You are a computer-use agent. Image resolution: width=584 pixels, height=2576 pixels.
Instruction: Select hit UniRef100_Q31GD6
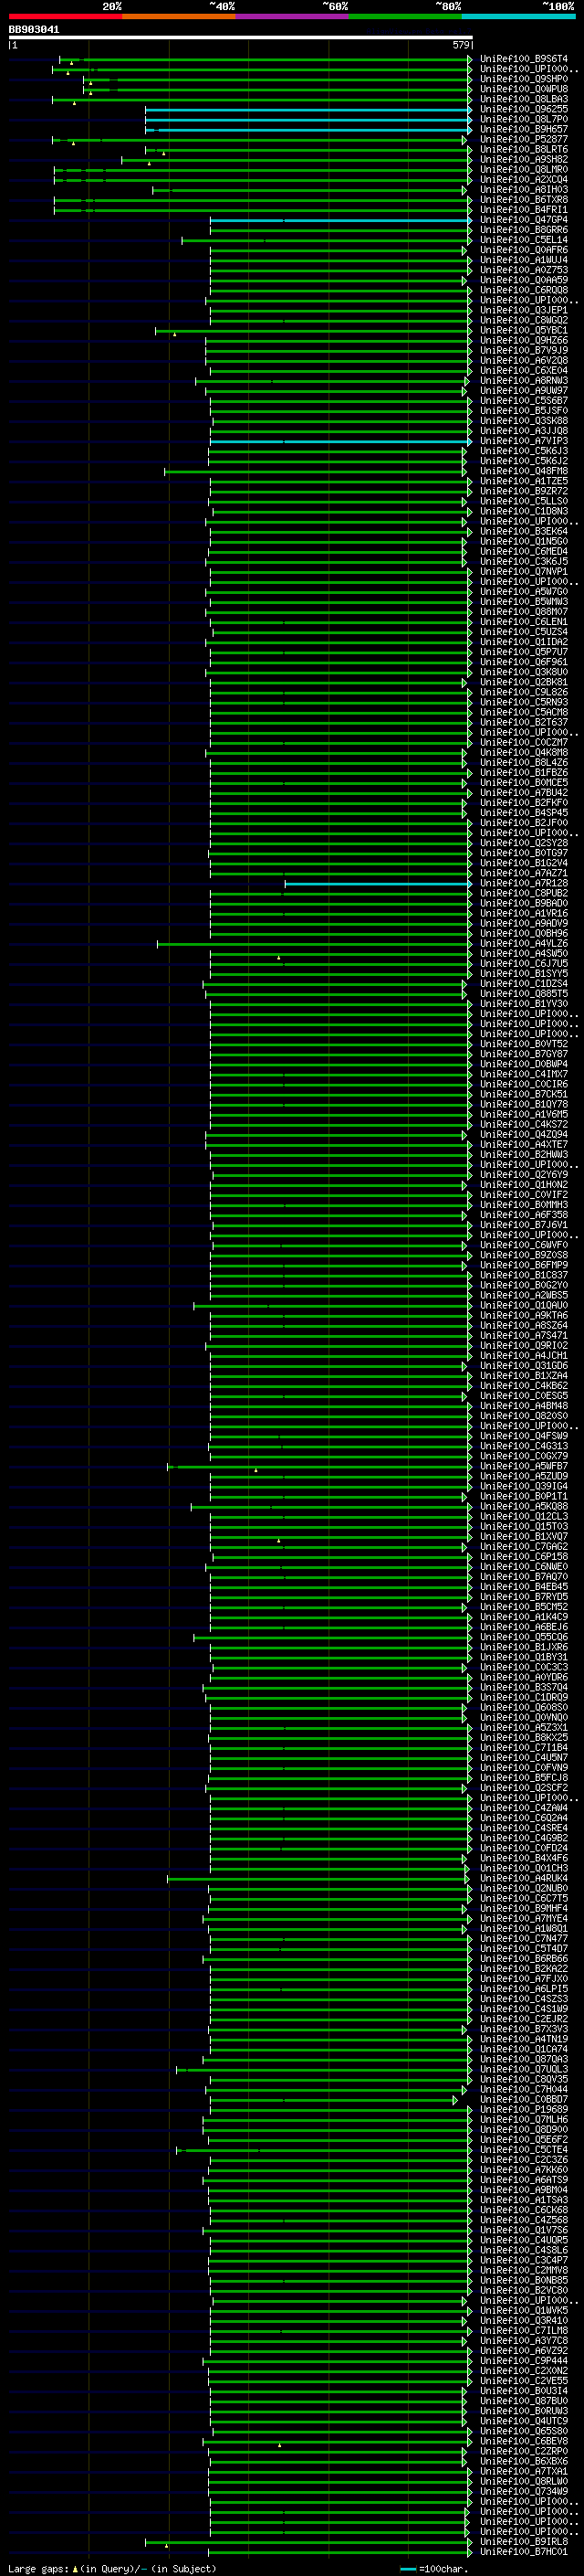point(523,1365)
